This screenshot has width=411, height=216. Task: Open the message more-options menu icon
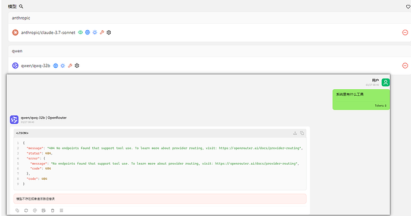(61, 211)
